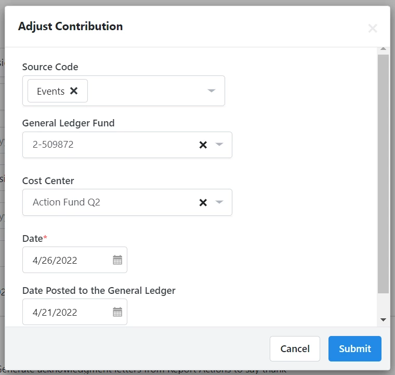Submit the contribution adjustment
The image size is (395, 375).
pyautogui.click(x=354, y=348)
